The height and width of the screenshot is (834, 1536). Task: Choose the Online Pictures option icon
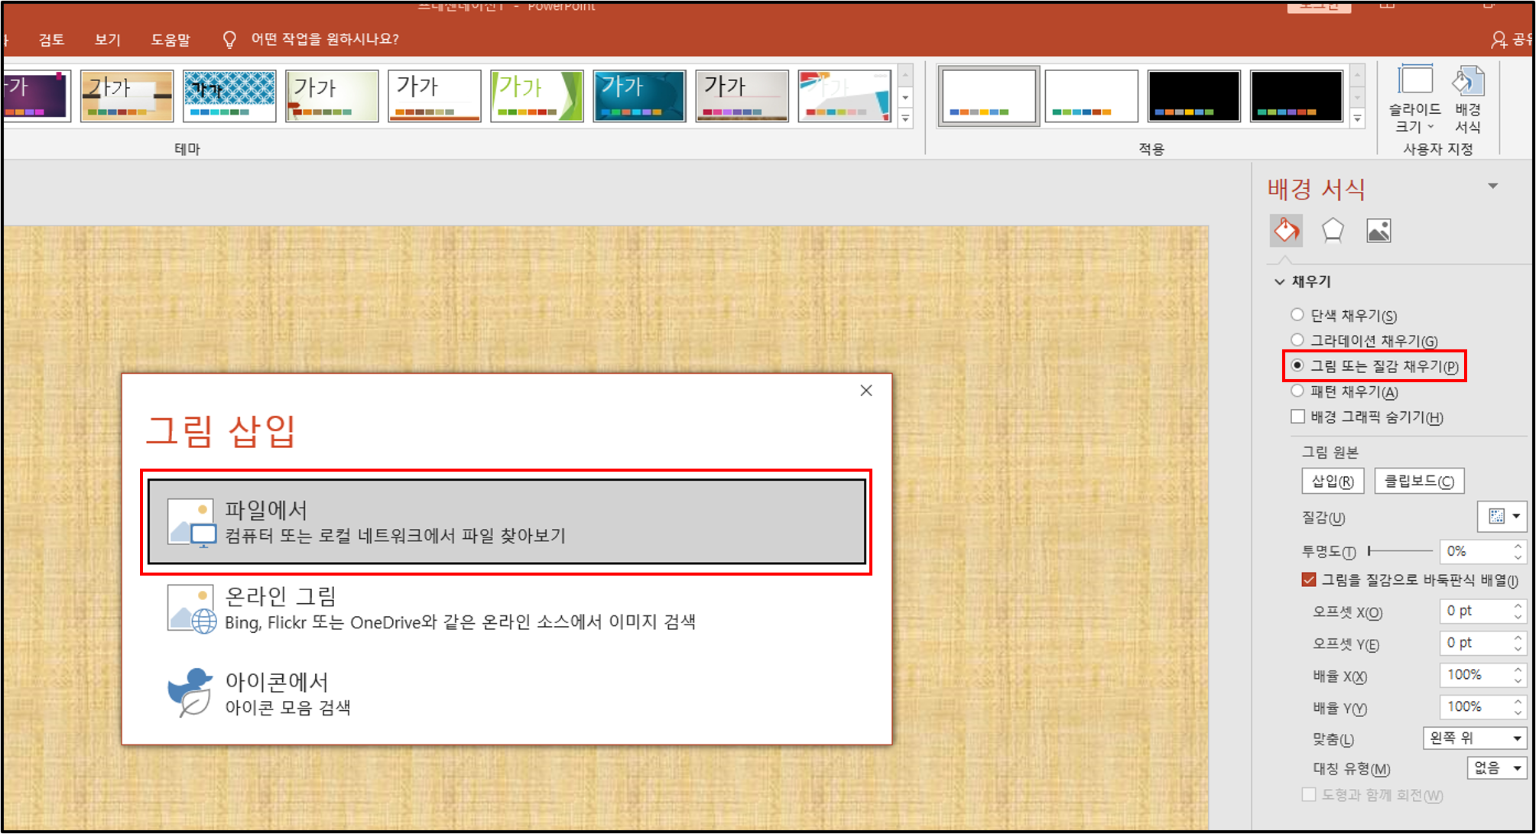click(x=191, y=608)
